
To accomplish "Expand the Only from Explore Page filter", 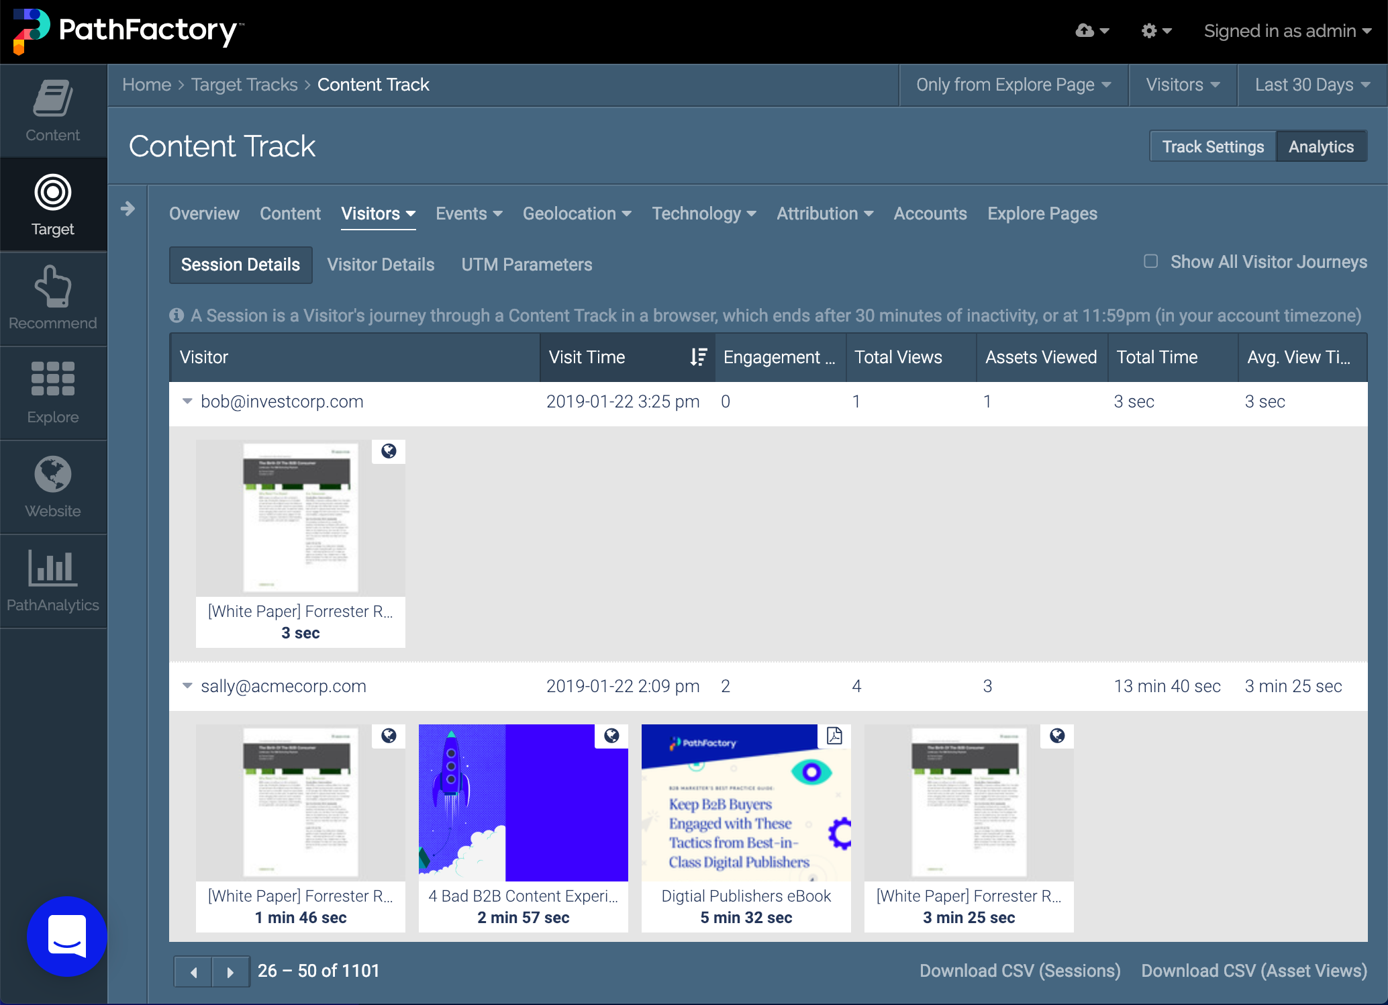I will tap(1013, 85).
